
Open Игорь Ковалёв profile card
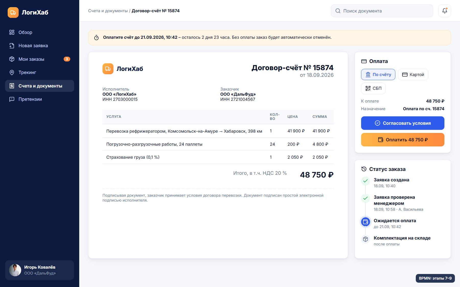click(40, 270)
